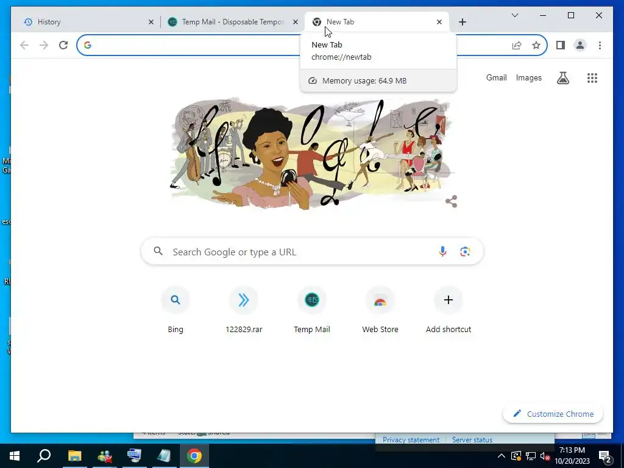Open the muted volume tray icon

click(545, 456)
